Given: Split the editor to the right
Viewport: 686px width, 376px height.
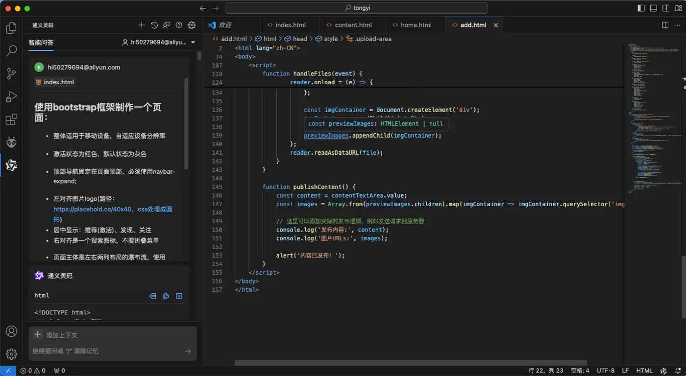Looking at the screenshot, I should click(665, 25).
